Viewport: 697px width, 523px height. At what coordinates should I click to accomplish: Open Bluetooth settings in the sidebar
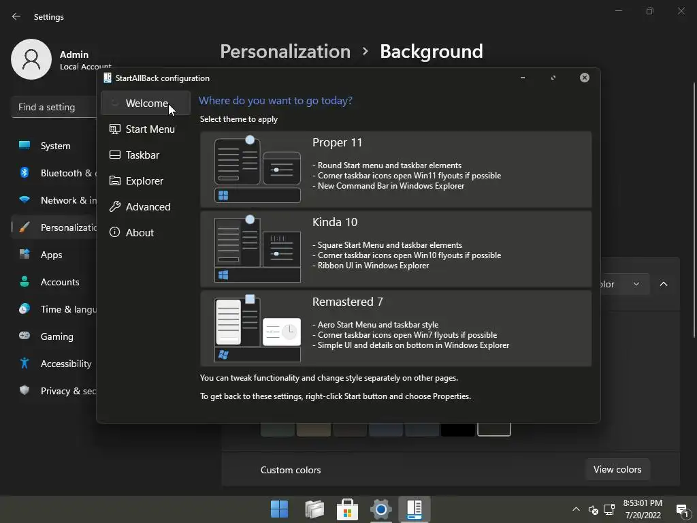(53, 173)
